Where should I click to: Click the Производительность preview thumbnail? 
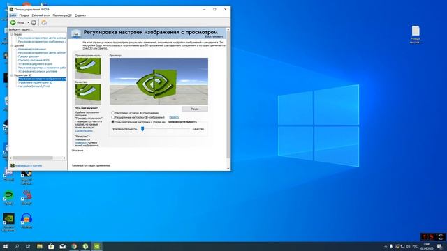pyautogui.click(x=88, y=68)
